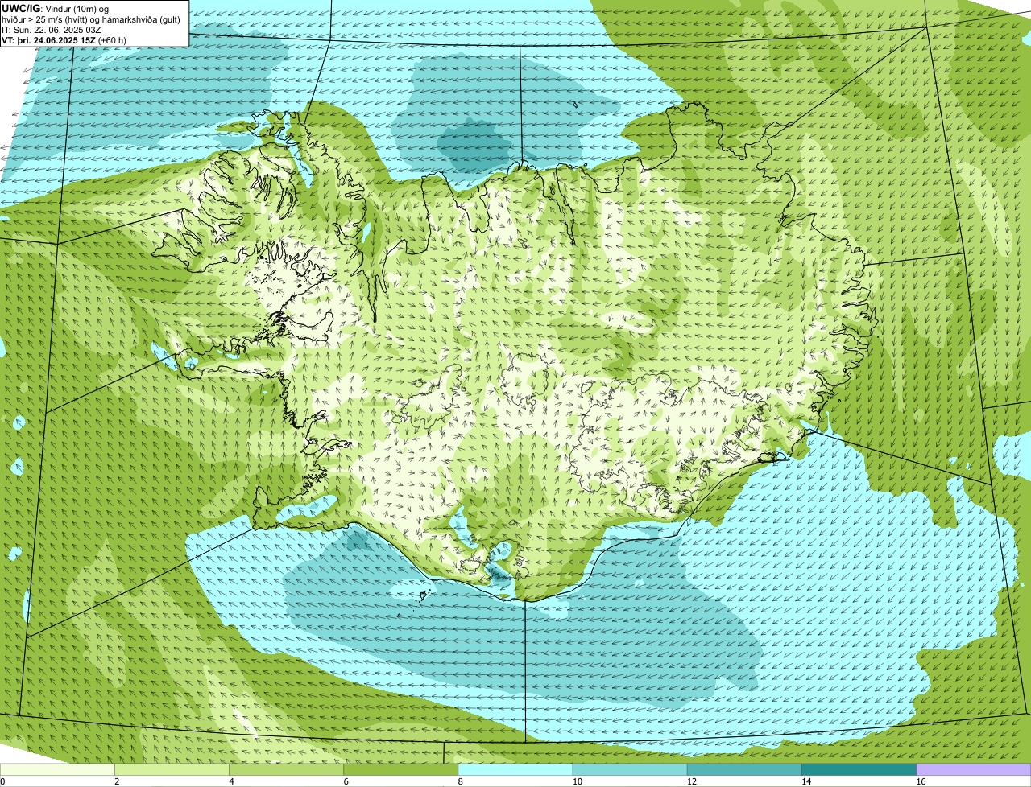
Task: Click the purple above-16 m/s legend swatch
Action: [x=974, y=770]
